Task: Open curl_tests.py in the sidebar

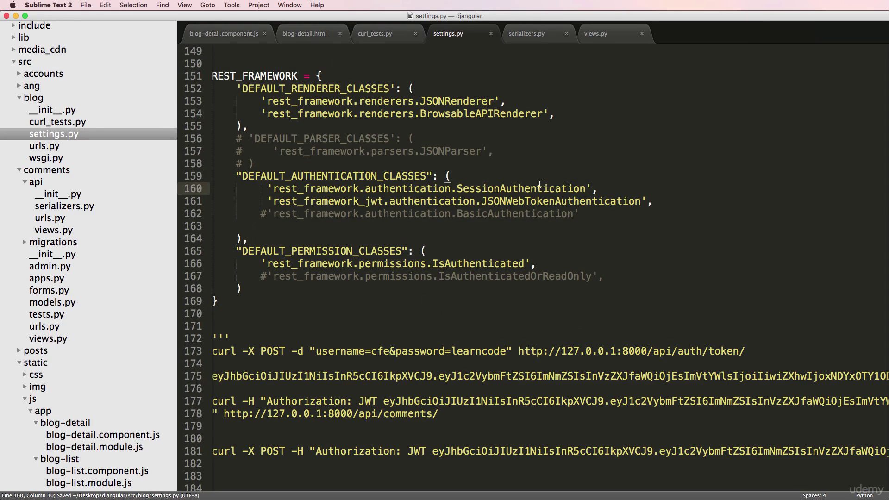Action: coord(57,122)
